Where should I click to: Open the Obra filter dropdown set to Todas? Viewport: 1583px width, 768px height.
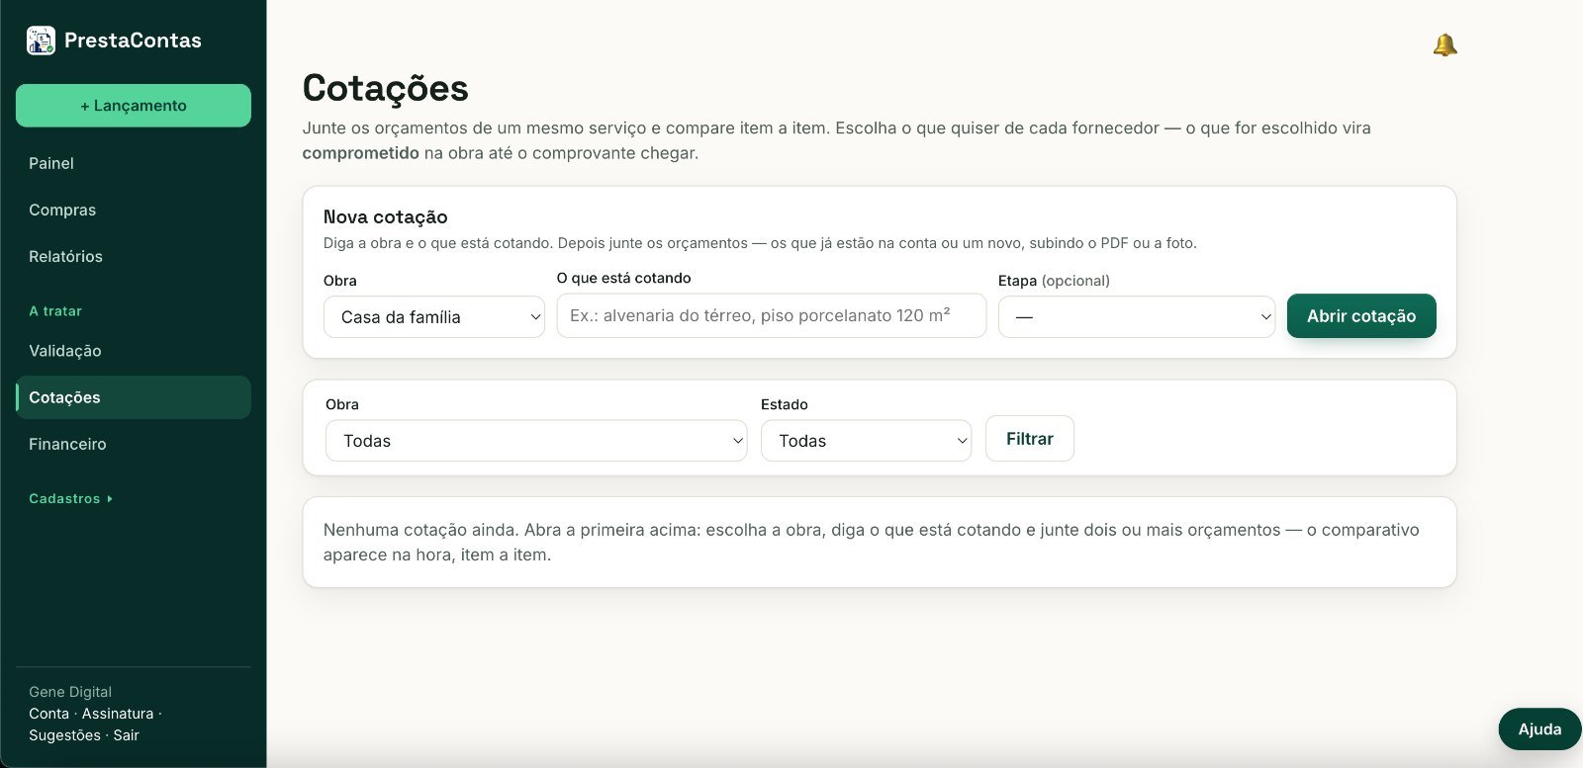point(536,441)
